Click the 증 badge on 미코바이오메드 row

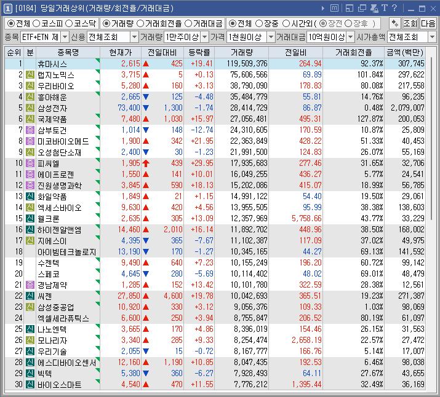point(30,141)
